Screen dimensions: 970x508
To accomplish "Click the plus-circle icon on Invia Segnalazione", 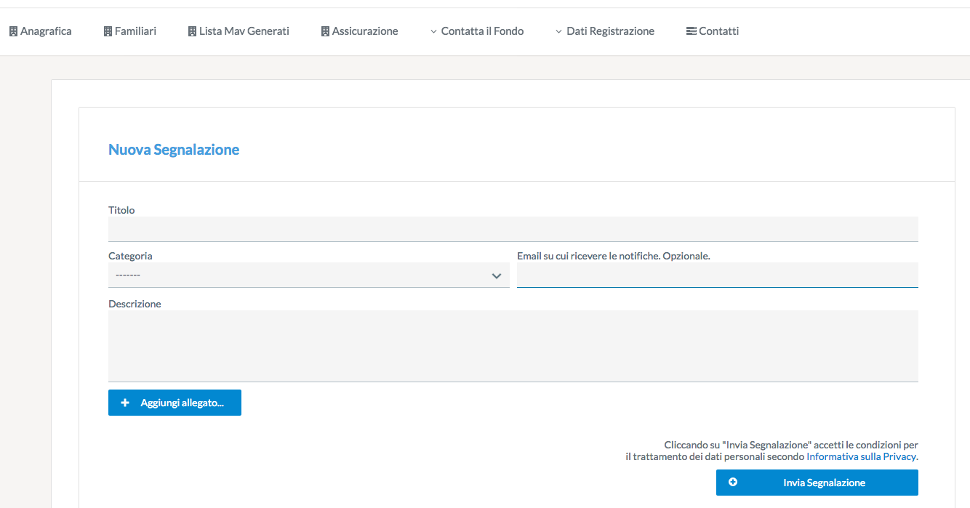I will click(733, 483).
